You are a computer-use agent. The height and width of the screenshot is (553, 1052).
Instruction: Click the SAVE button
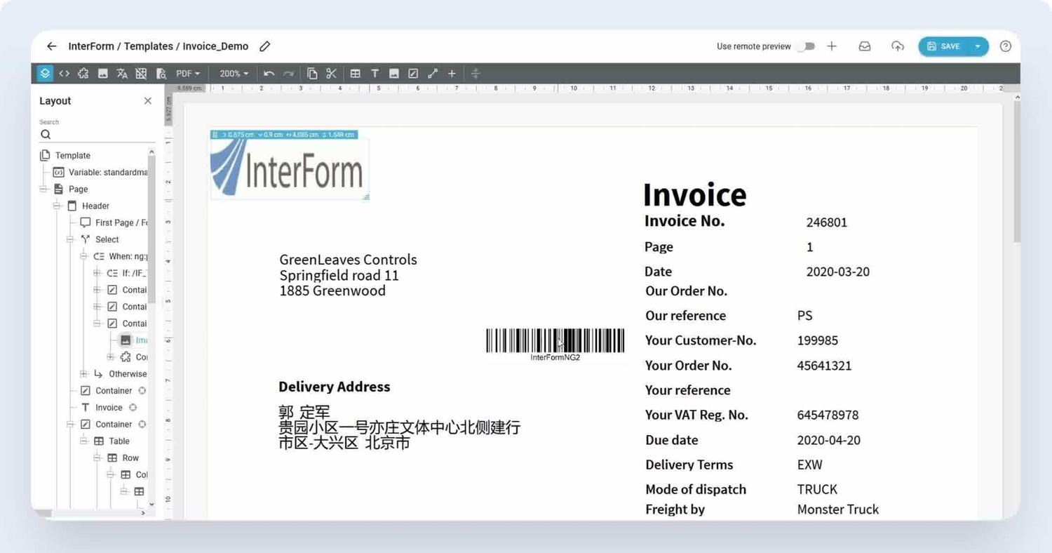pyautogui.click(x=948, y=46)
